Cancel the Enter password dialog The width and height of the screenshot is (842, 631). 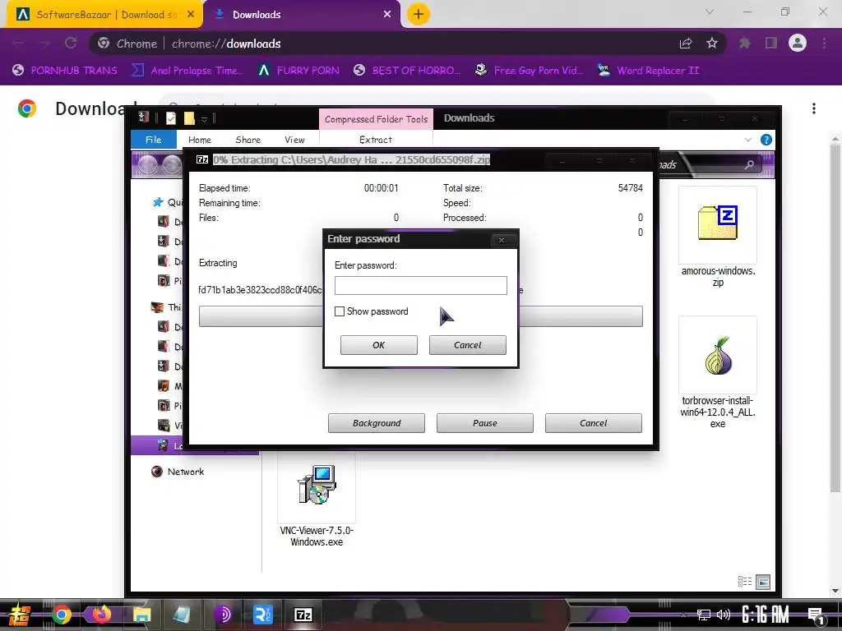pyautogui.click(x=468, y=345)
